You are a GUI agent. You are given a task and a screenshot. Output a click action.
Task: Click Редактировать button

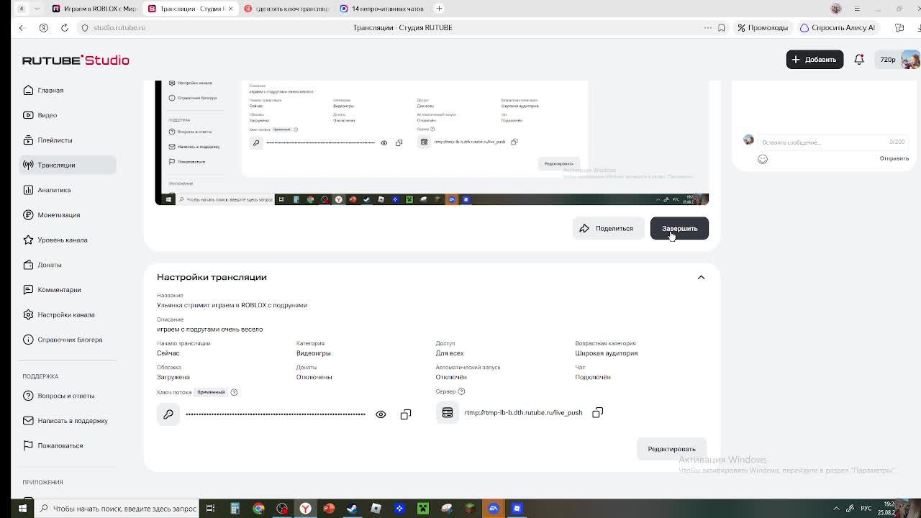pos(671,449)
